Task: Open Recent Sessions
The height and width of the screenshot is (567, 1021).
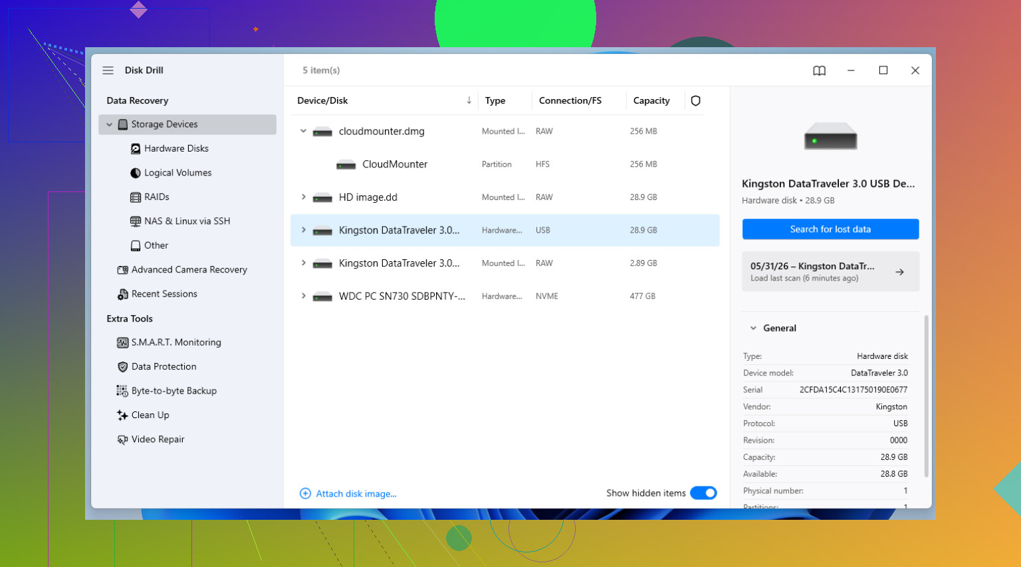Action: coord(164,294)
